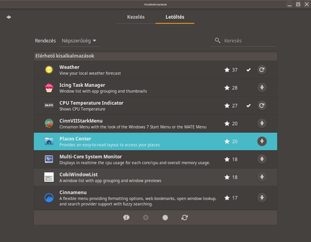Download the Places Center applet
The image size is (311, 242).
pyautogui.click(x=262, y=141)
